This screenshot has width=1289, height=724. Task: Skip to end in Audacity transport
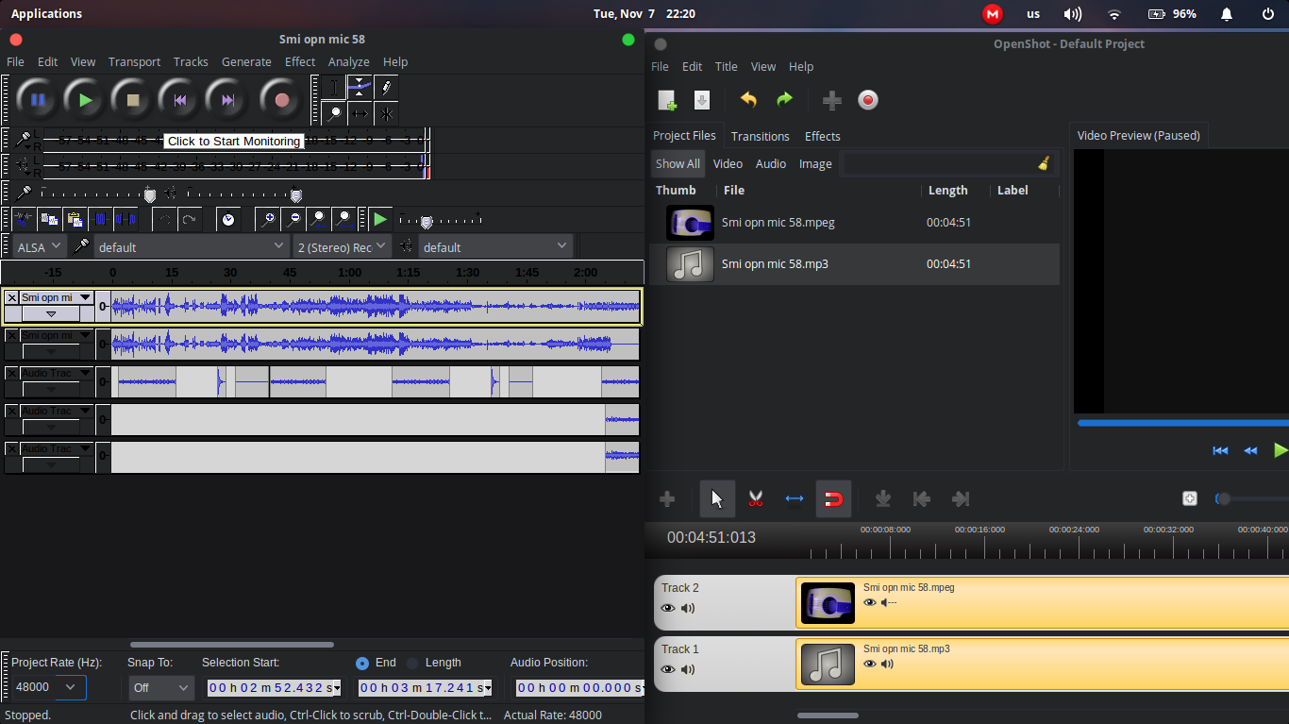[x=227, y=100]
